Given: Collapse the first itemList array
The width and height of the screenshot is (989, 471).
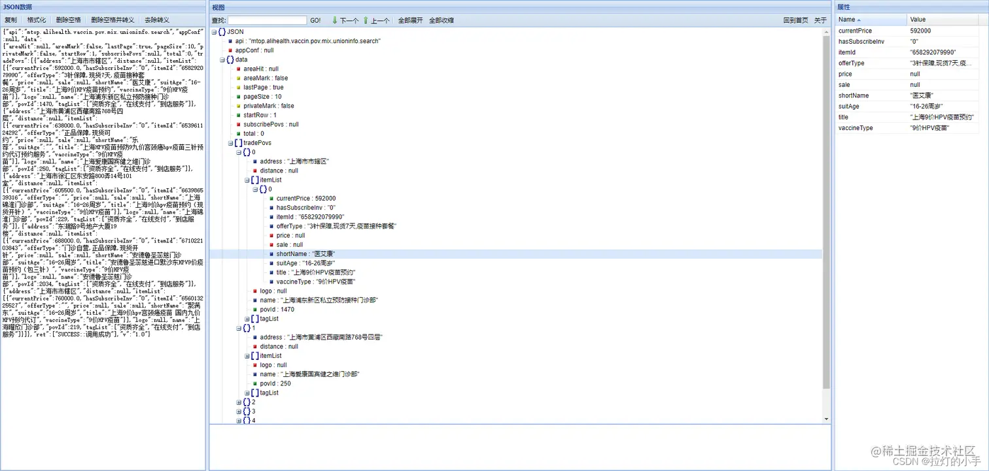Looking at the screenshot, I should pyautogui.click(x=247, y=180).
